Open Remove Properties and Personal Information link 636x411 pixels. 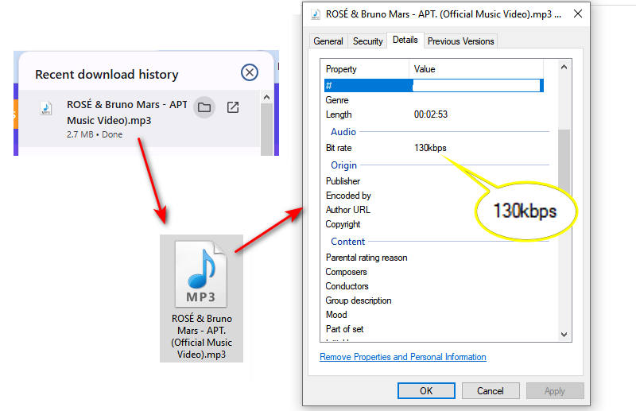(402, 357)
